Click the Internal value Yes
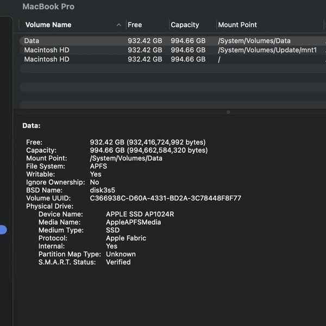The image size is (326, 326). 111,246
